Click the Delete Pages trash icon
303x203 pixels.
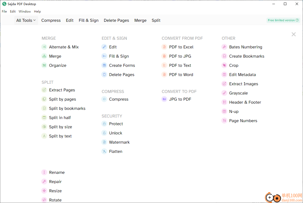pos(104,74)
